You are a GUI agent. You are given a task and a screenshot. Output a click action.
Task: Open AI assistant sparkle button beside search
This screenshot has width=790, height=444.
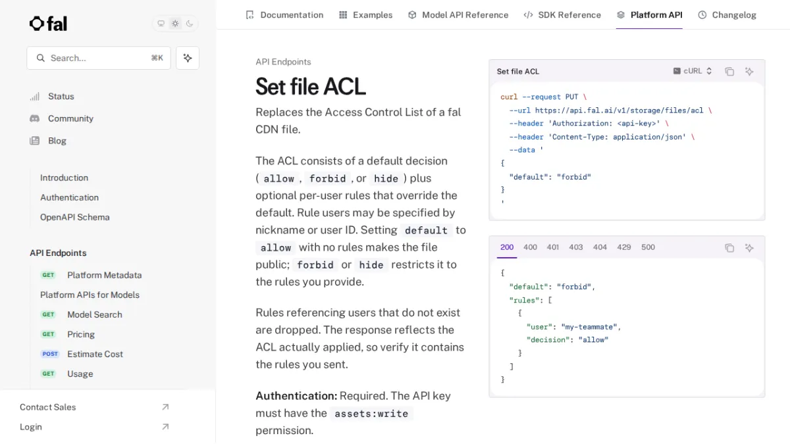coord(188,58)
